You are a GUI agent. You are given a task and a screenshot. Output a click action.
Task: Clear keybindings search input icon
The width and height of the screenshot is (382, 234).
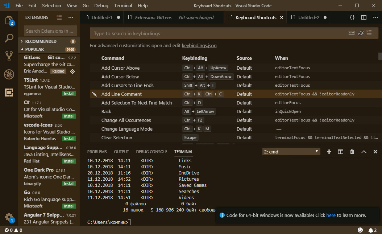point(369,33)
